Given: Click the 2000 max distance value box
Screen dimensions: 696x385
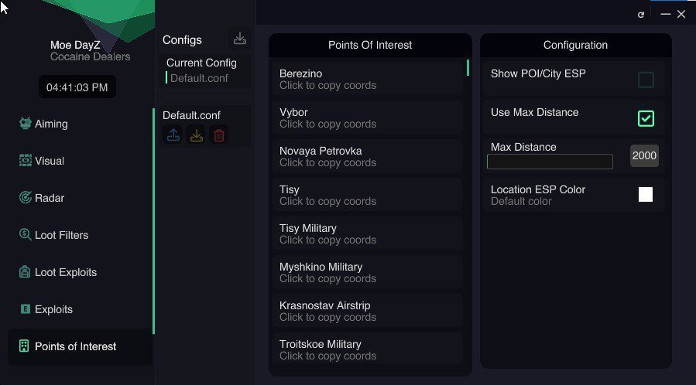Looking at the screenshot, I should pyautogui.click(x=644, y=155).
